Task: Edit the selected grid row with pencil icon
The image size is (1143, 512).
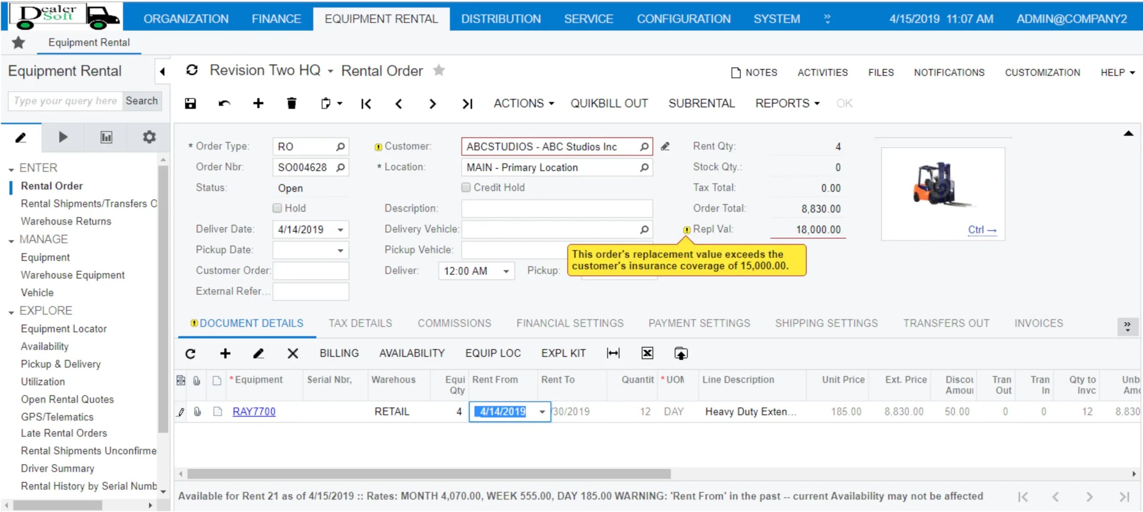Action: (x=259, y=353)
